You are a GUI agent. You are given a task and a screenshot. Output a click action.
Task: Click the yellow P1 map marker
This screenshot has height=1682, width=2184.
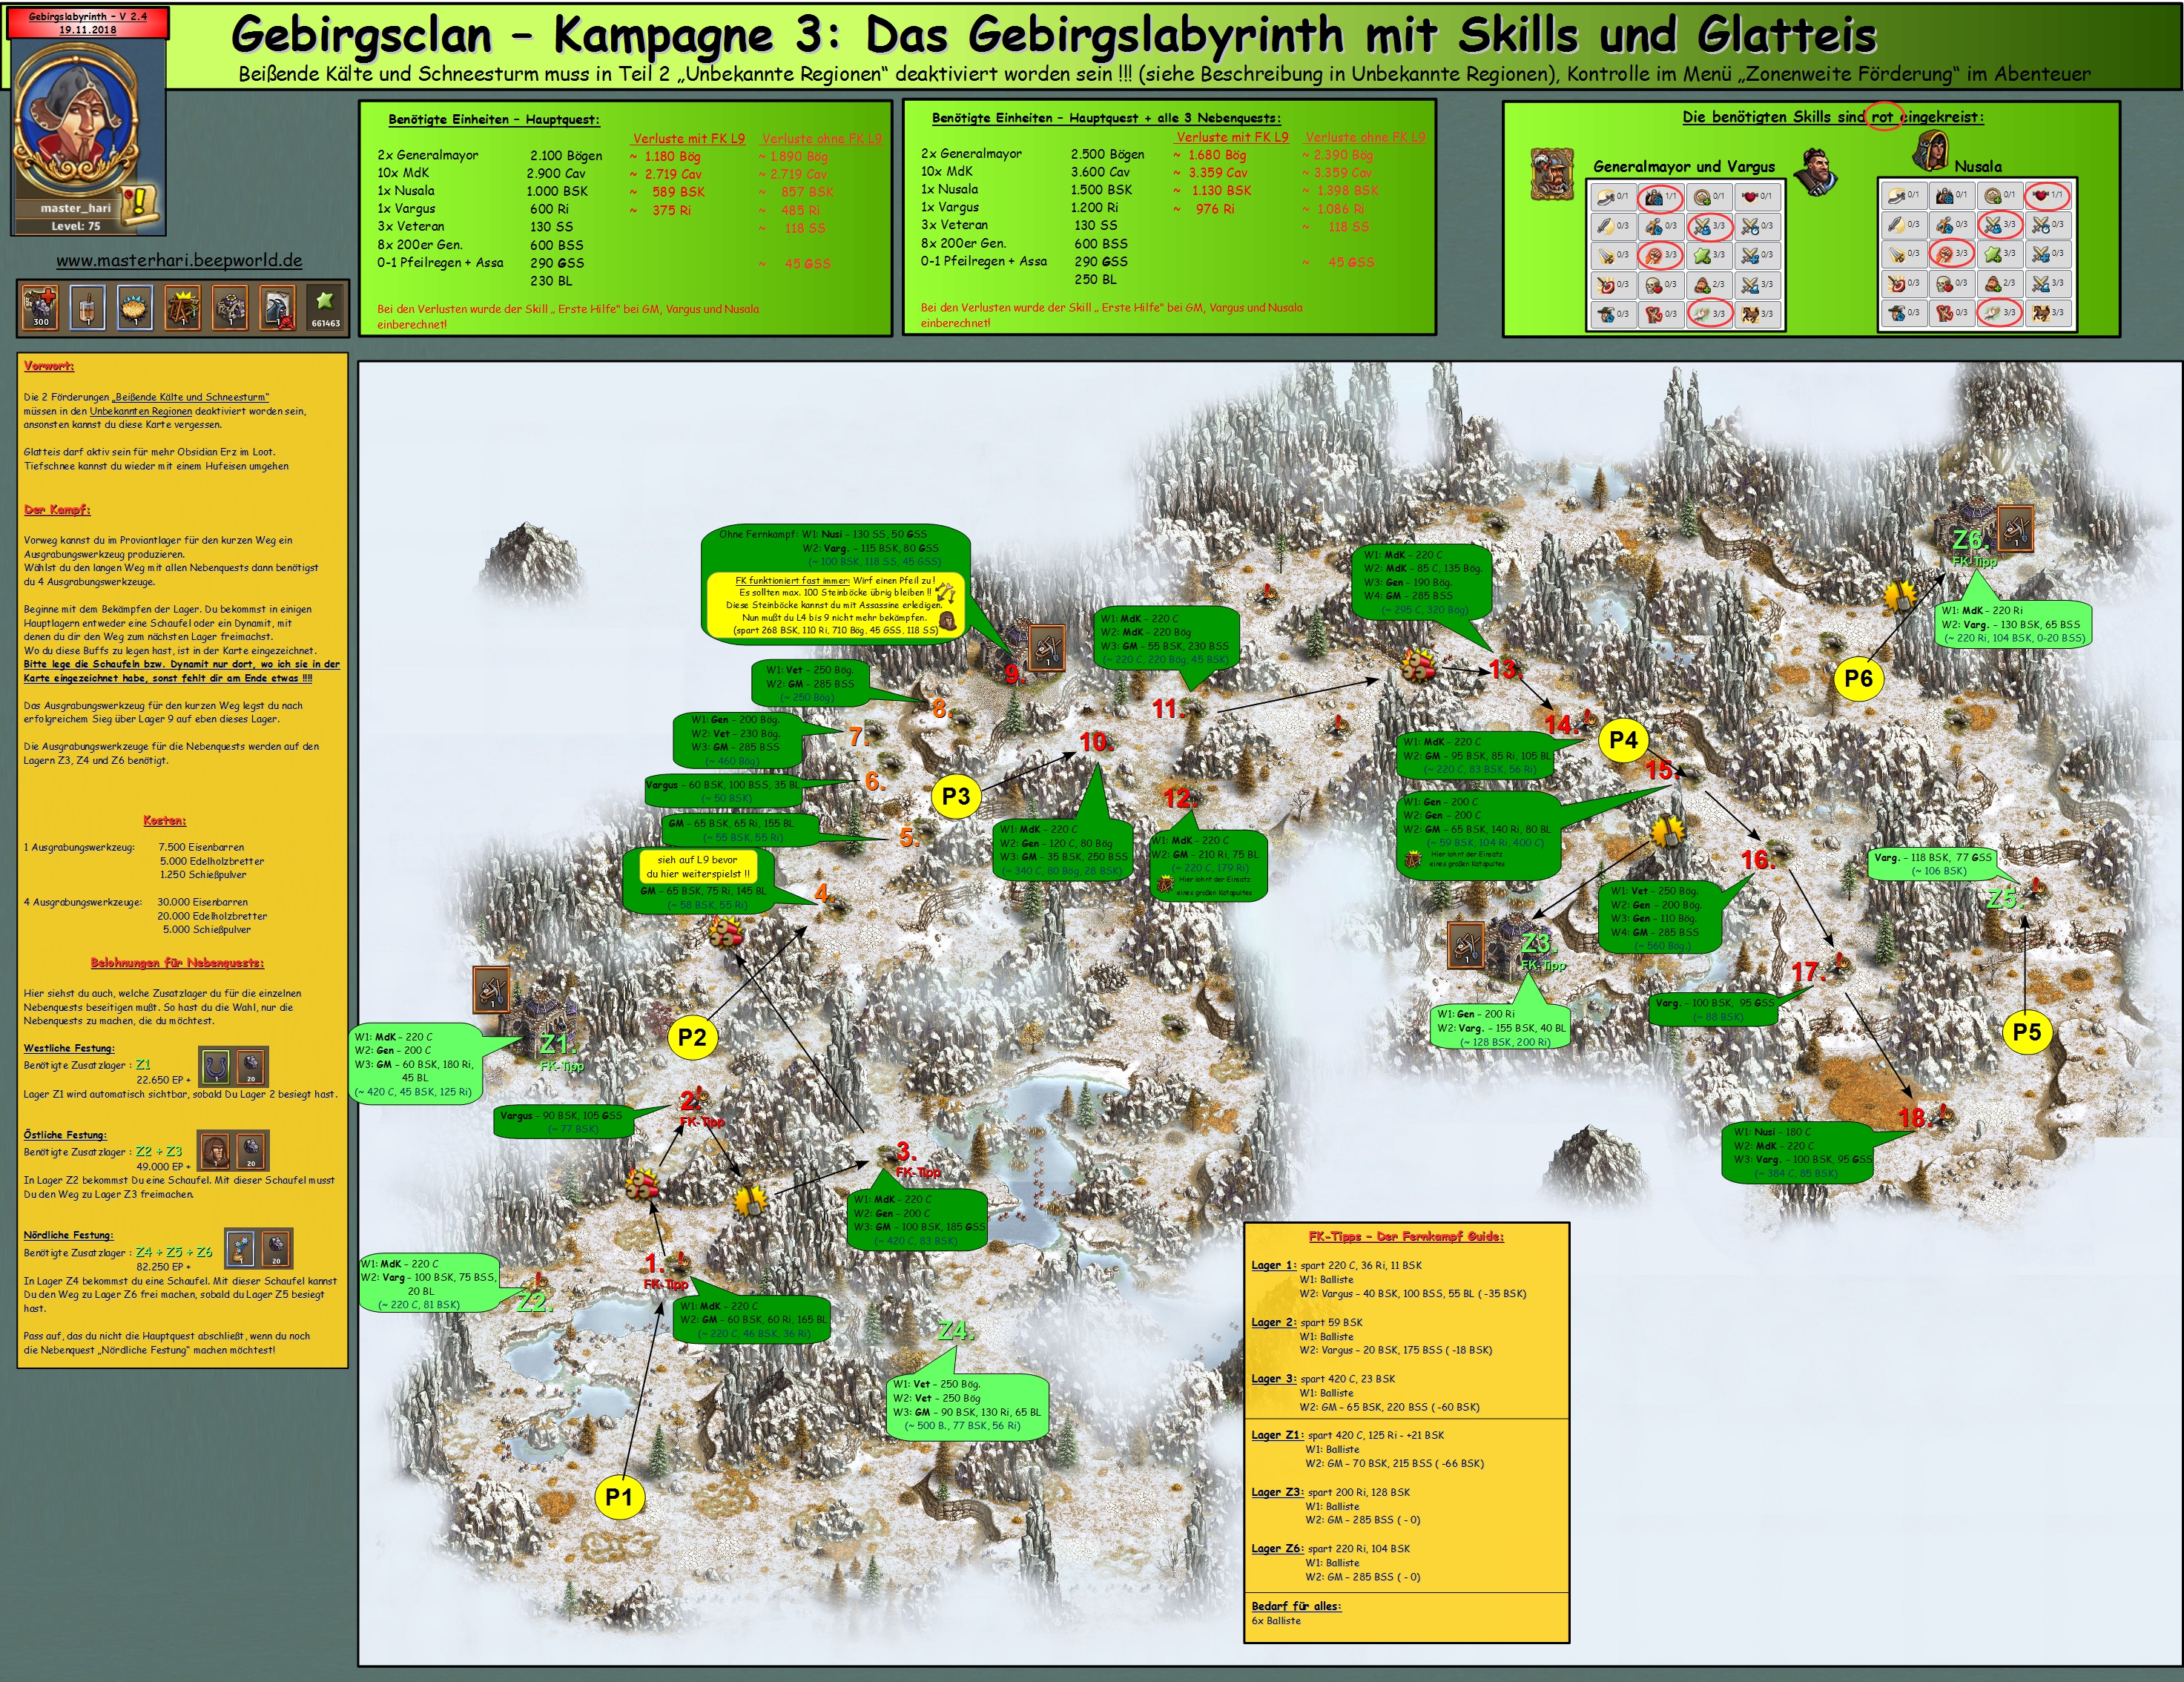(619, 1497)
